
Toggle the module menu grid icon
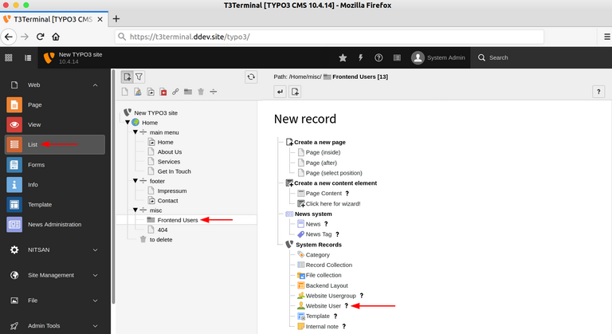click(9, 57)
